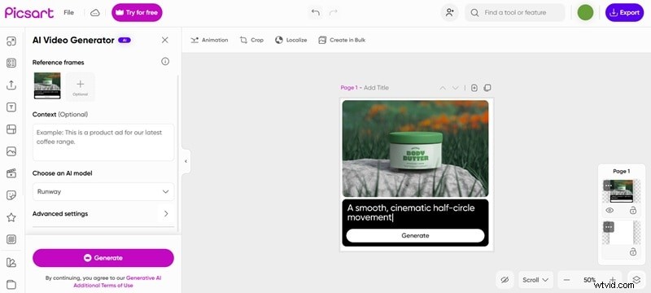This screenshot has width=651, height=293.
Task: Open the uploads icon in sidebar
Action: (11, 85)
